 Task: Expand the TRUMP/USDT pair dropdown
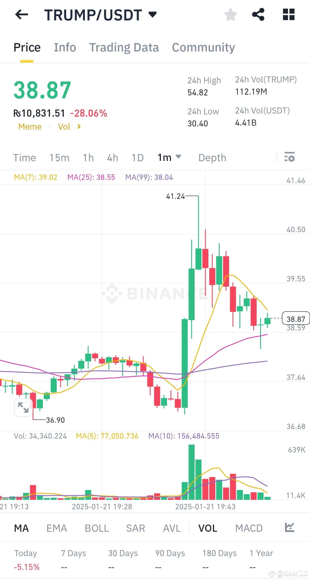click(153, 14)
